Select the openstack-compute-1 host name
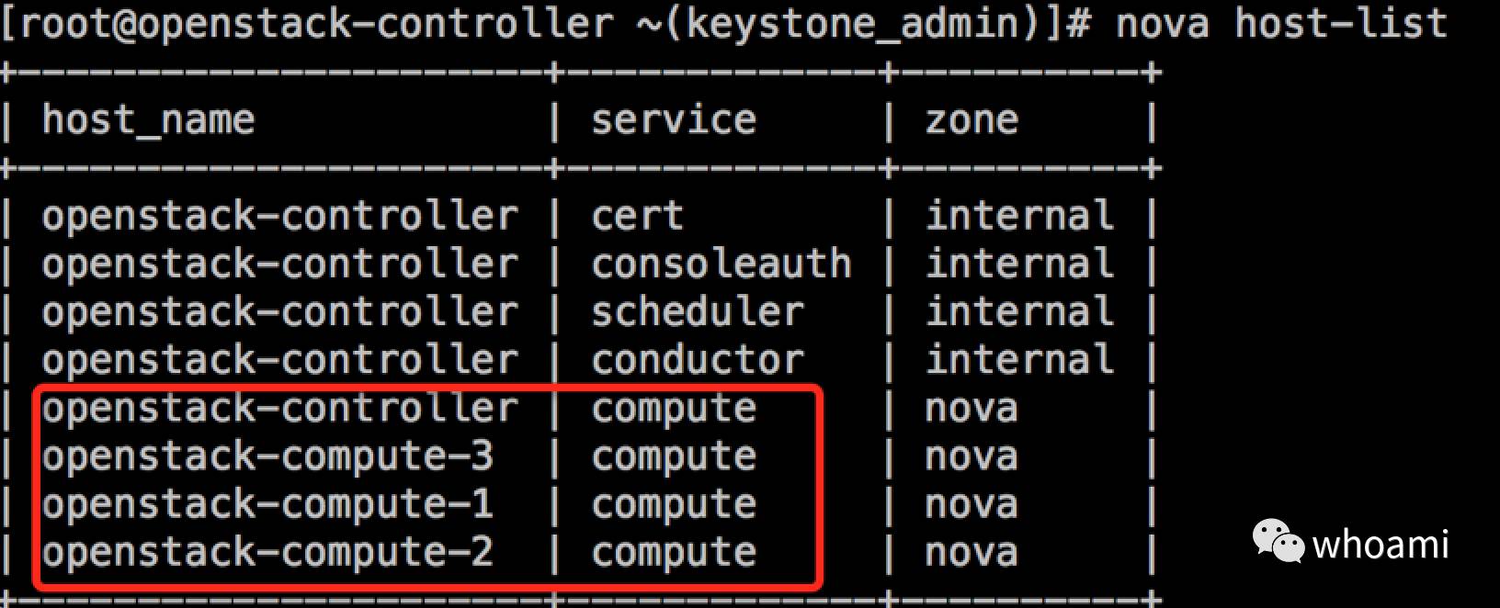The height and width of the screenshot is (608, 1500). (x=267, y=504)
